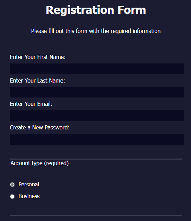Click the divider line above Account type
Image resolution: width=191 pixels, height=221 pixels.
96,159
